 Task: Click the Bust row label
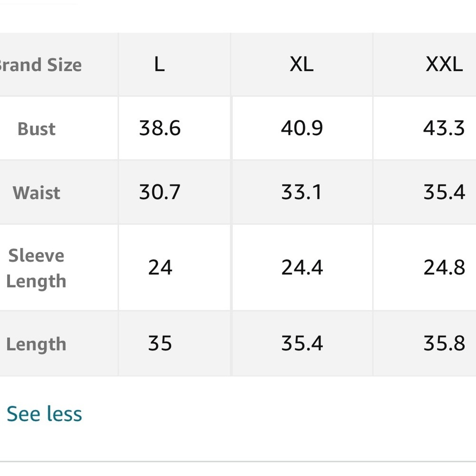(x=37, y=129)
